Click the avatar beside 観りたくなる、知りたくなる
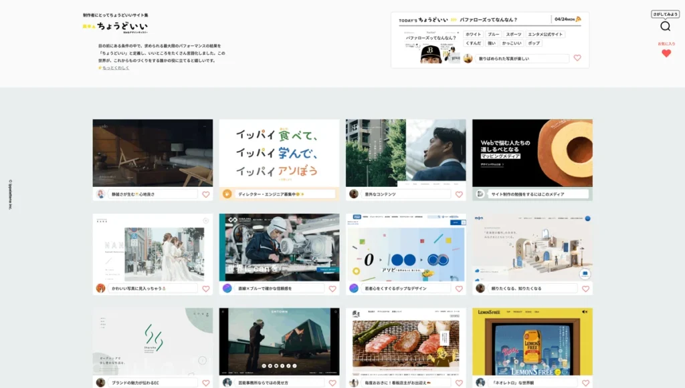The image size is (685, 388). (x=480, y=288)
